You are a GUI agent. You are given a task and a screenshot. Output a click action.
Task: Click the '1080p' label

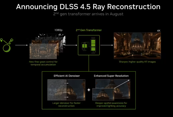coord(59,30)
